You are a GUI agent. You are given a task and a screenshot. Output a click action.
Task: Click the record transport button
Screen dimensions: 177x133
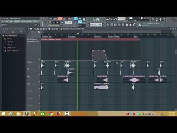tap(62, 23)
